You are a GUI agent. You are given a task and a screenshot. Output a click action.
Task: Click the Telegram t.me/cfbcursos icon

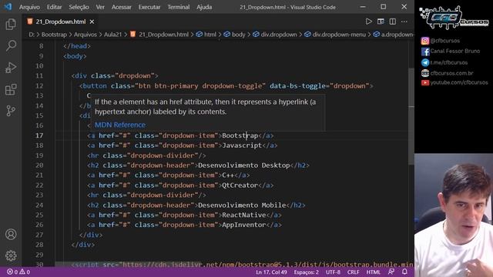[x=425, y=62]
